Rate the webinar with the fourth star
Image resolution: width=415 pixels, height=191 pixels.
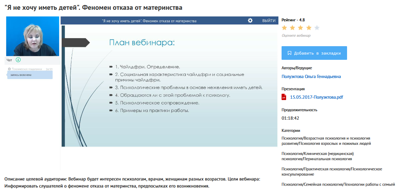(309, 28)
